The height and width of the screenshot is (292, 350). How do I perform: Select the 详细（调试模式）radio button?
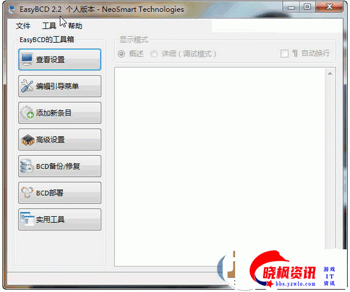154,54
